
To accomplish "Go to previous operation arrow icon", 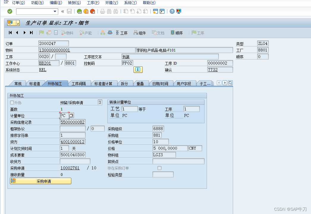I will 17,32.
